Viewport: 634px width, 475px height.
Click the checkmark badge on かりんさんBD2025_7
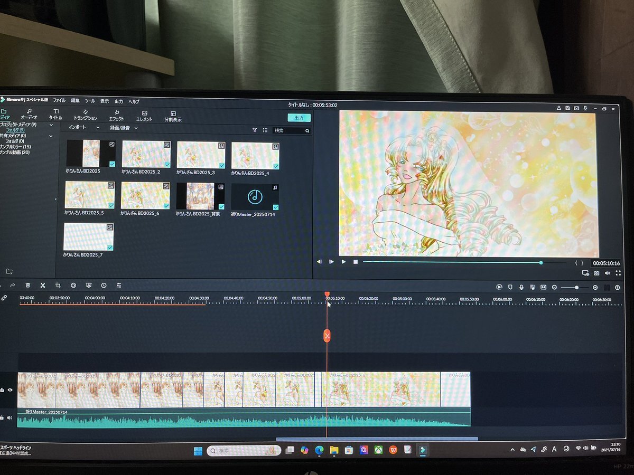[110, 247]
